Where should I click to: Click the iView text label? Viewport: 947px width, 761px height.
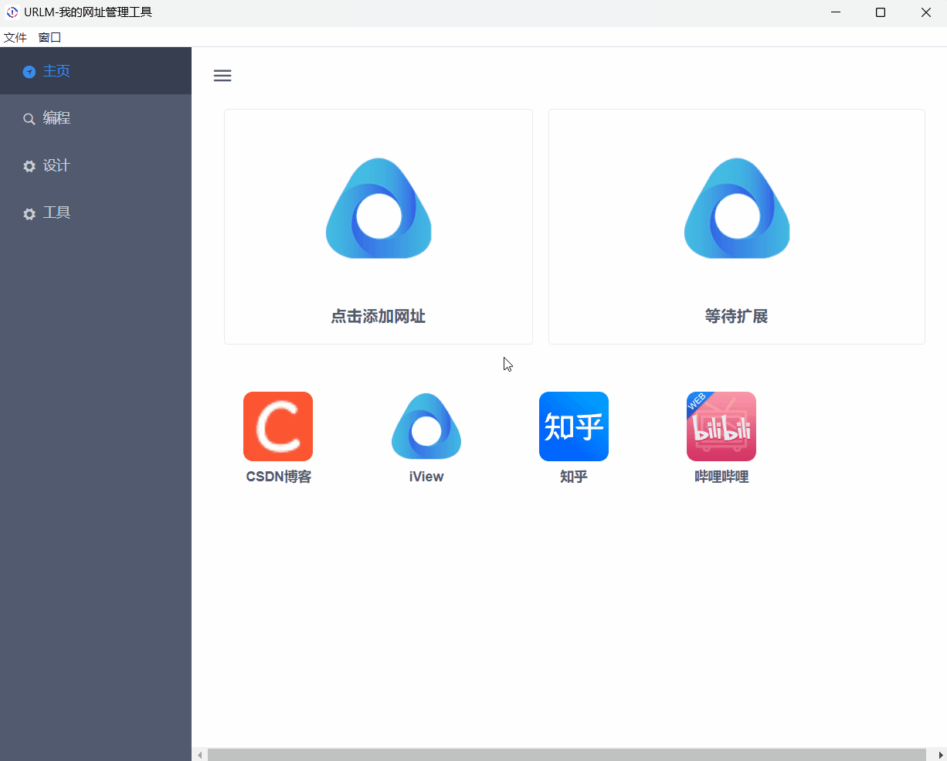coord(426,477)
